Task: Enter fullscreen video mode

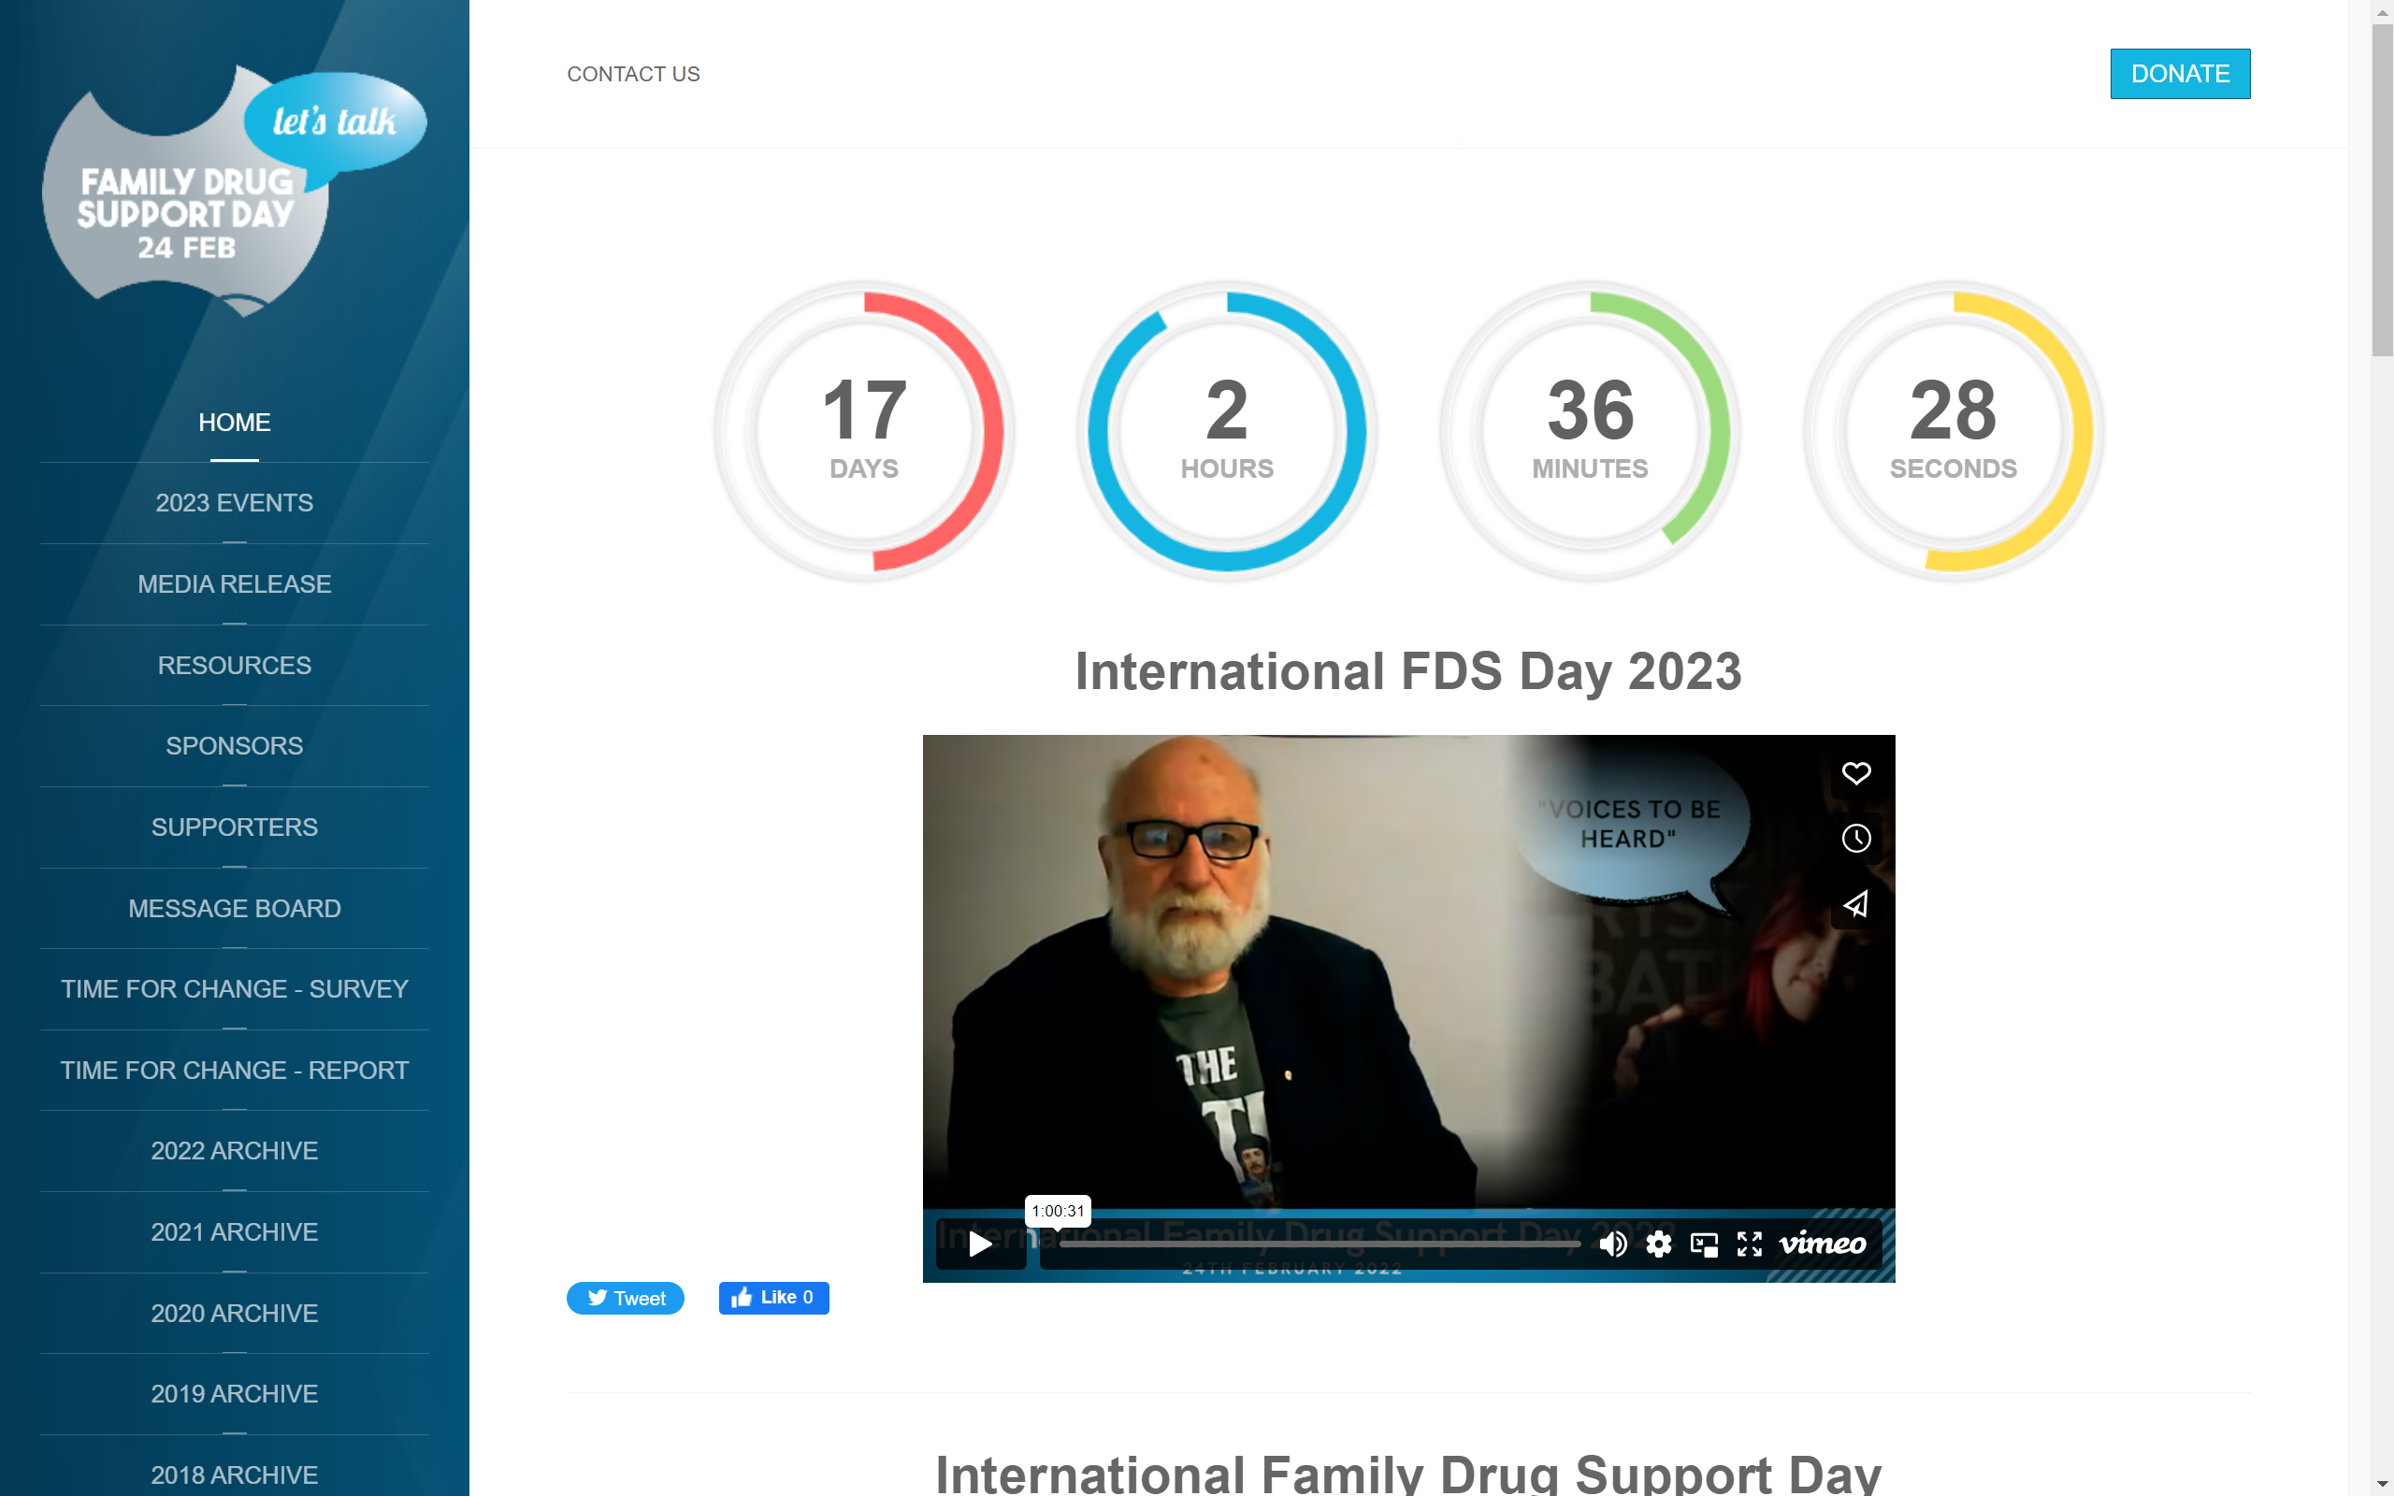Action: (x=1750, y=1244)
